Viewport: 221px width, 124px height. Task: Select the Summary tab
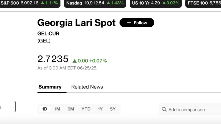point(50,87)
